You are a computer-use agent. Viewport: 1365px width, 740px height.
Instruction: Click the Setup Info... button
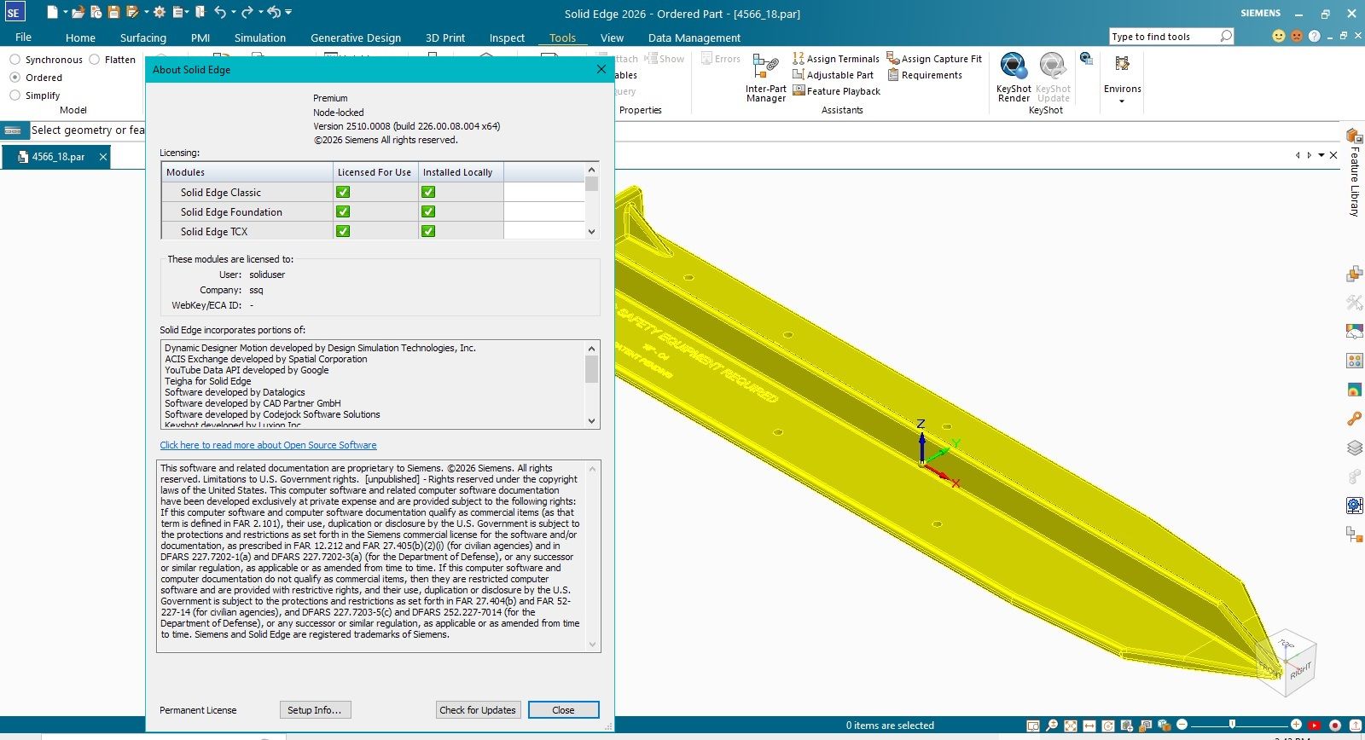[x=315, y=709]
